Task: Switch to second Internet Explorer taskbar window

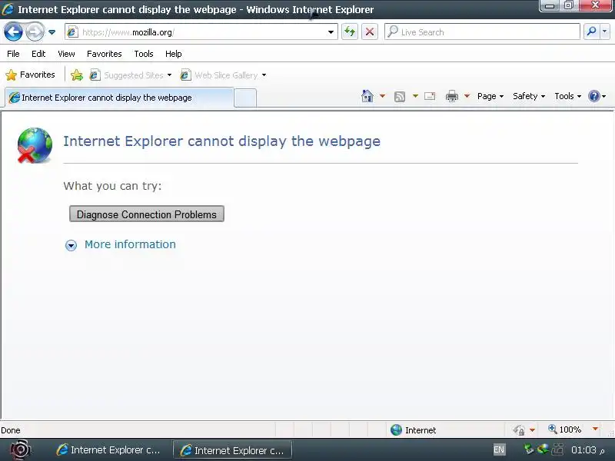Action: 232,450
